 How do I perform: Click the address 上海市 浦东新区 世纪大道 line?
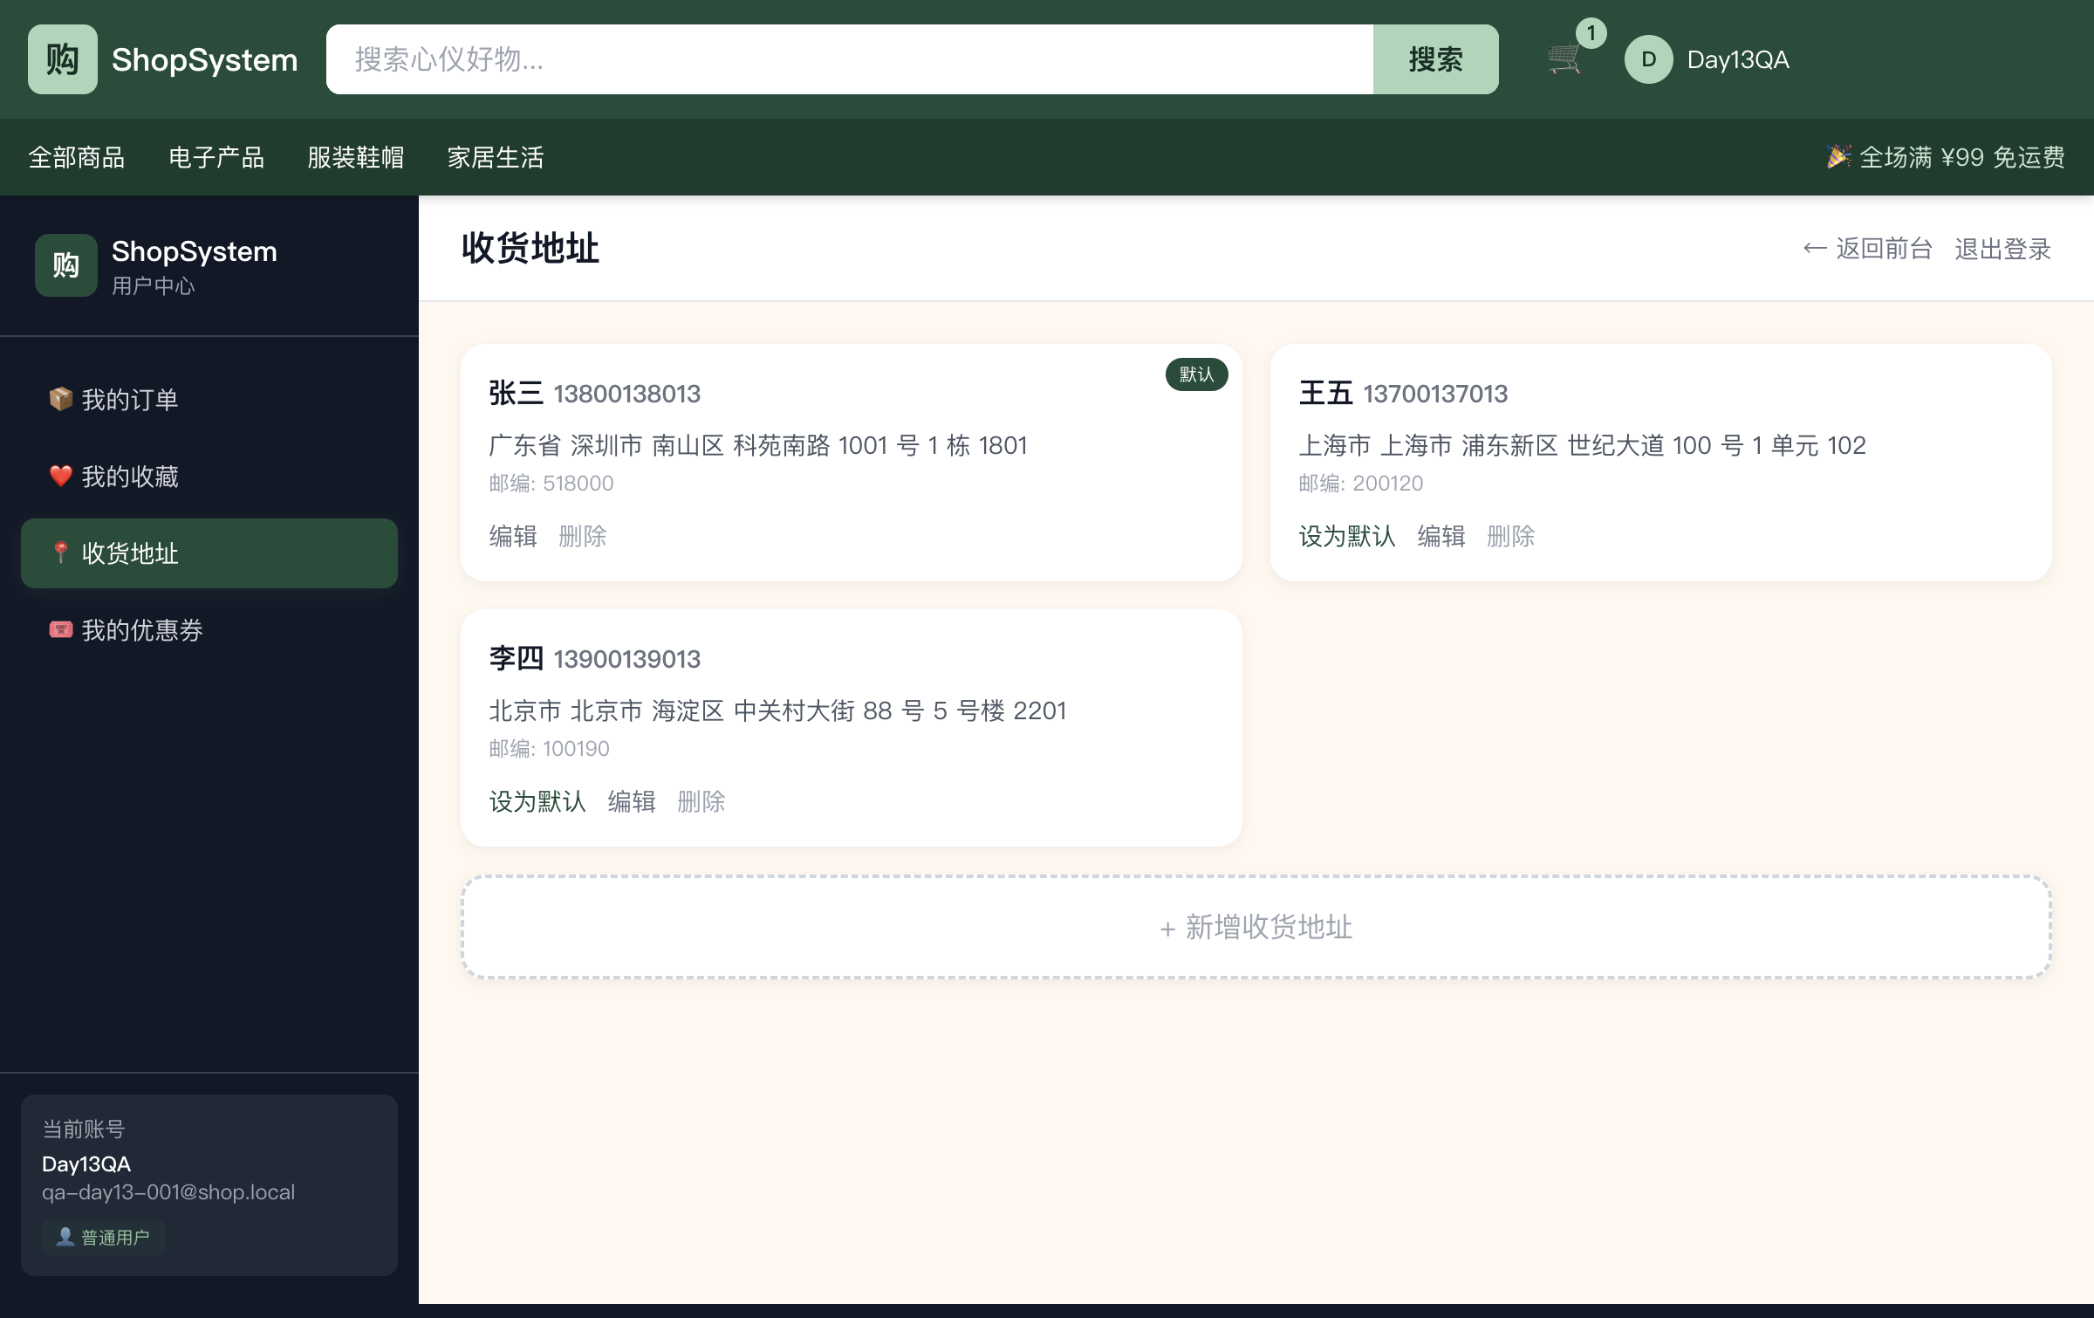coord(1582,445)
